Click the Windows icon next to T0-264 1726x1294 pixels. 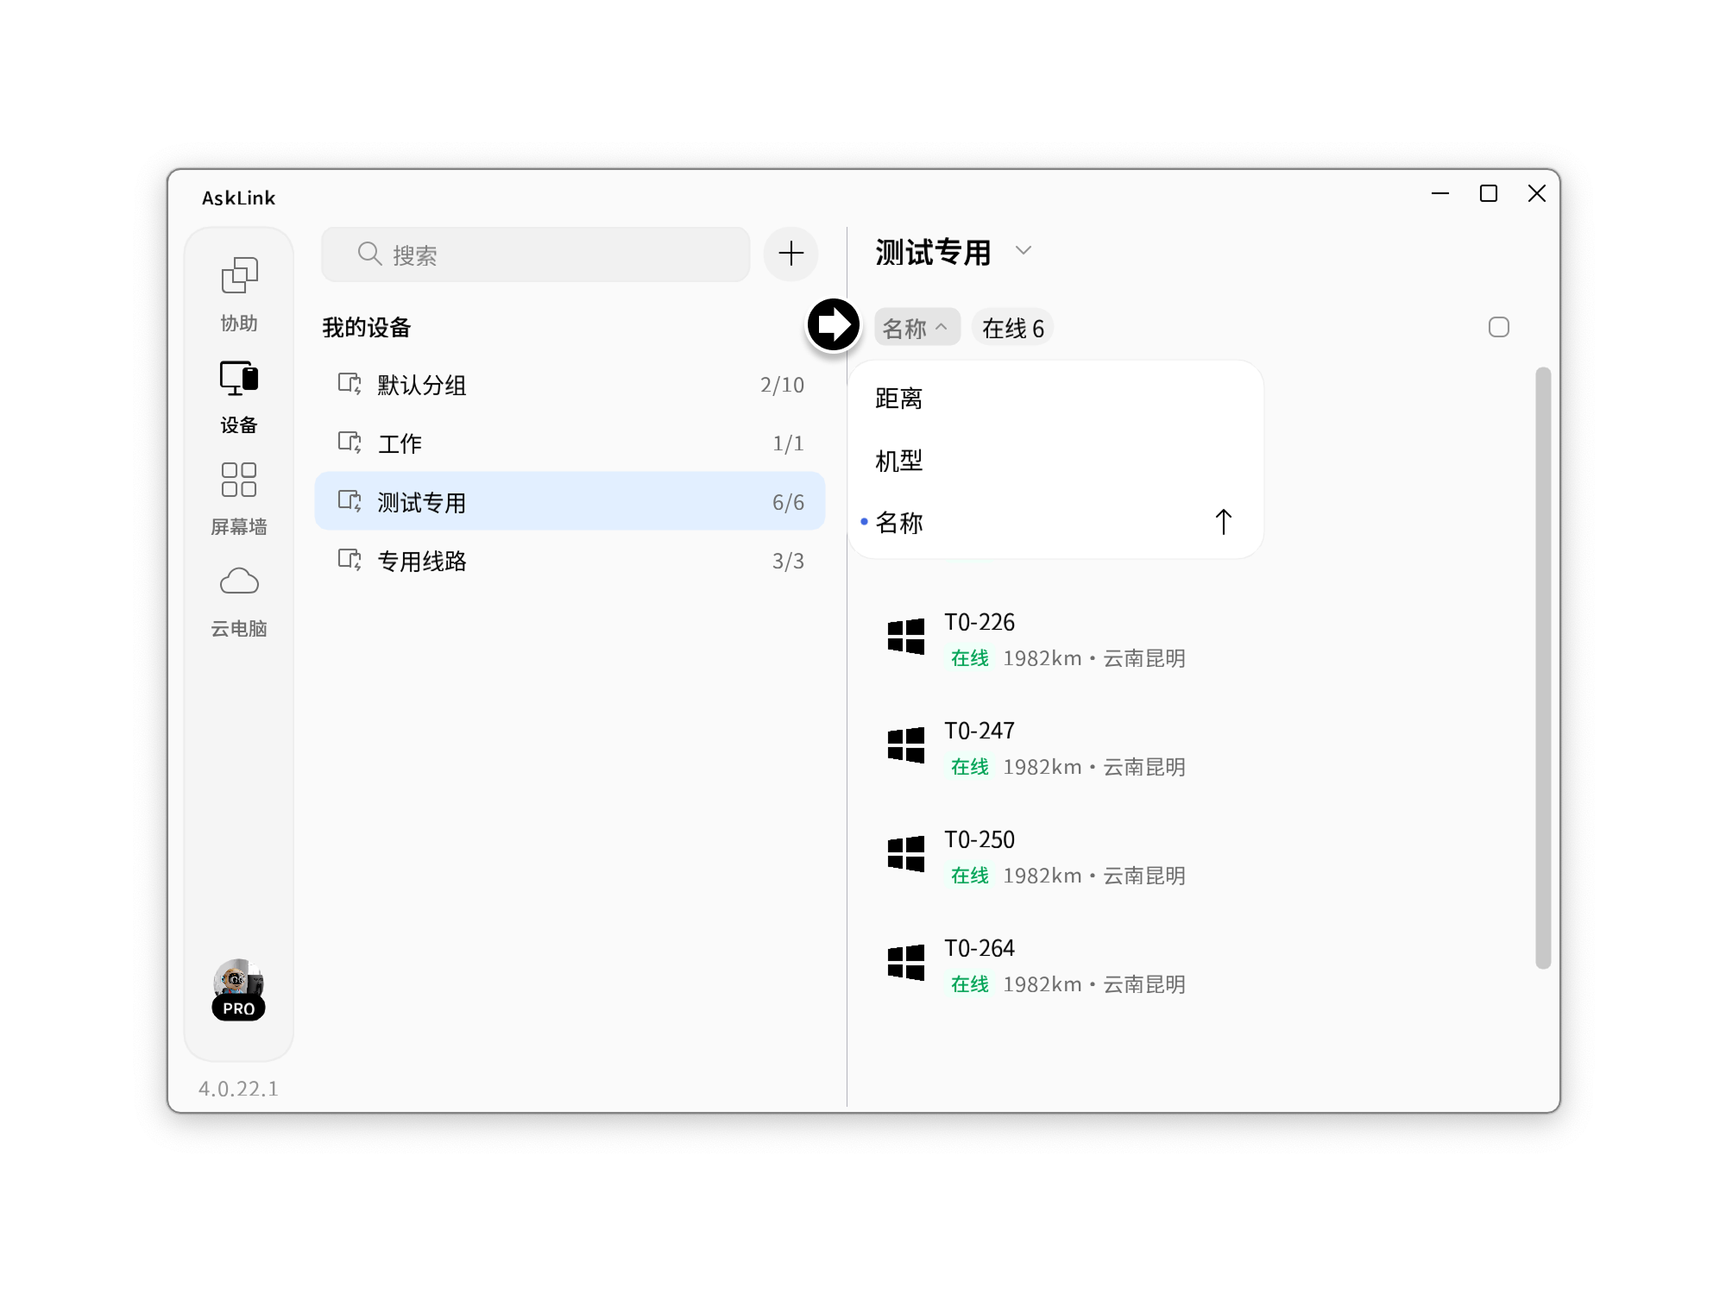tap(906, 964)
